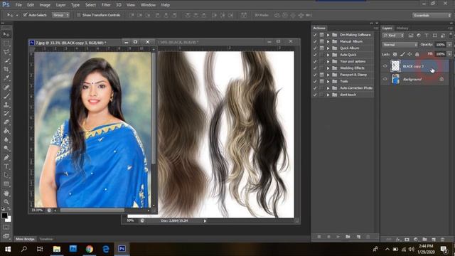
Task: Open the Image menu
Action: tap(45, 5)
